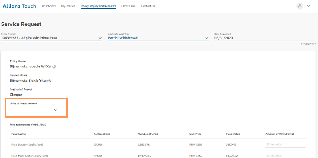318x158 pixels.
Task: Navigate to Contact Us
Action: (x=148, y=6)
